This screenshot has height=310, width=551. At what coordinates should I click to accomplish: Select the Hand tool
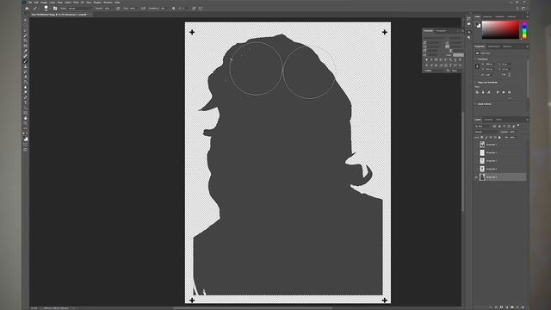pyautogui.click(x=25, y=118)
